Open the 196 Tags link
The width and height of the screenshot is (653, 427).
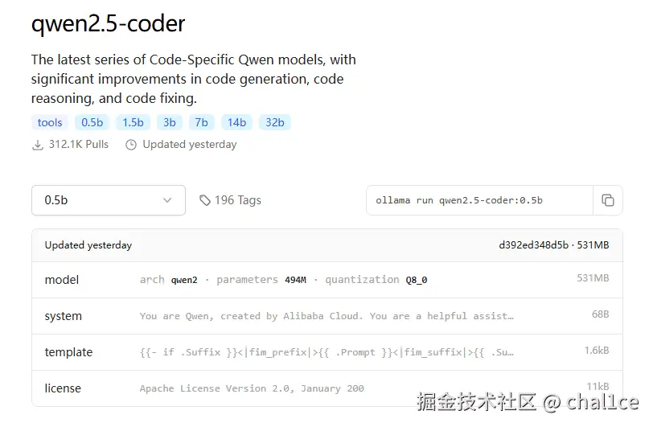[x=237, y=200]
